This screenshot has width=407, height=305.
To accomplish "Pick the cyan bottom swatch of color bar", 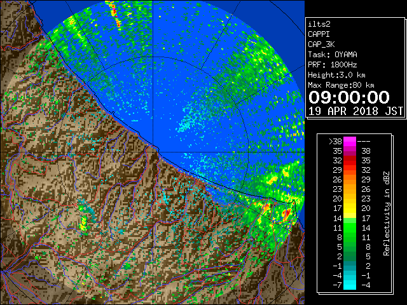I will [x=350, y=285].
